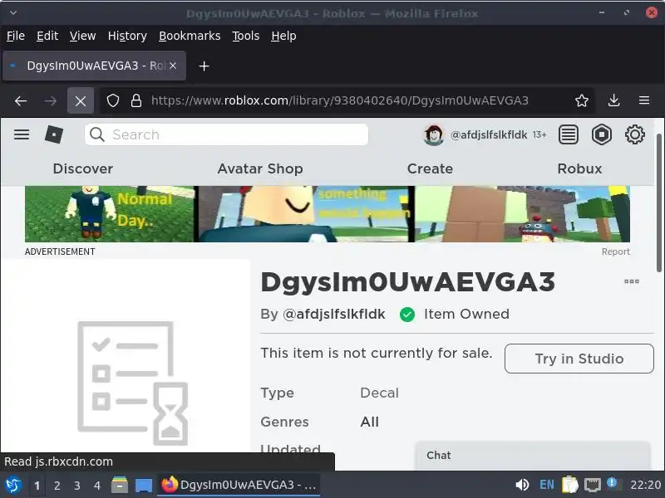Close the DgysIm0UwAEVGA3 tab

pos(173,66)
